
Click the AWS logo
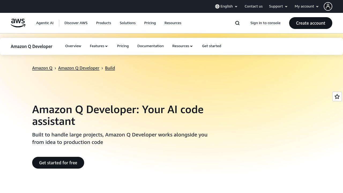click(x=18, y=23)
